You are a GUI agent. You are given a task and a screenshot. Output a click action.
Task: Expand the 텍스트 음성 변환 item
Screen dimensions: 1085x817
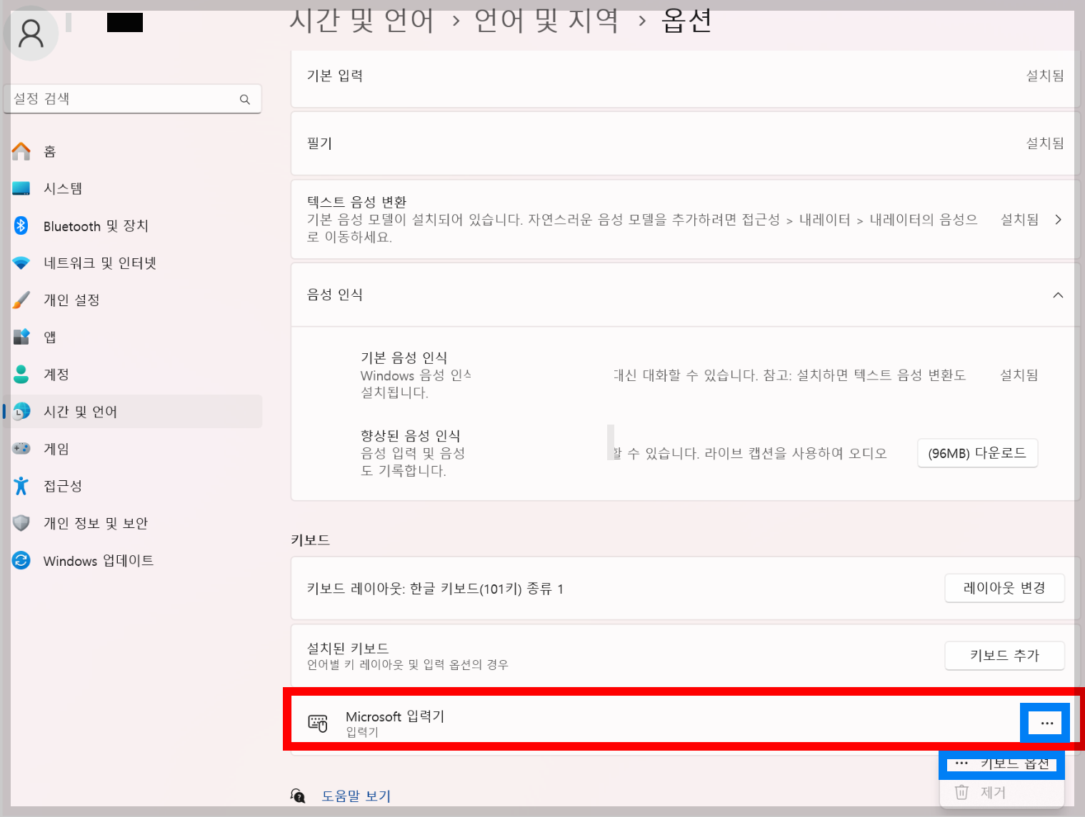coord(1058,220)
